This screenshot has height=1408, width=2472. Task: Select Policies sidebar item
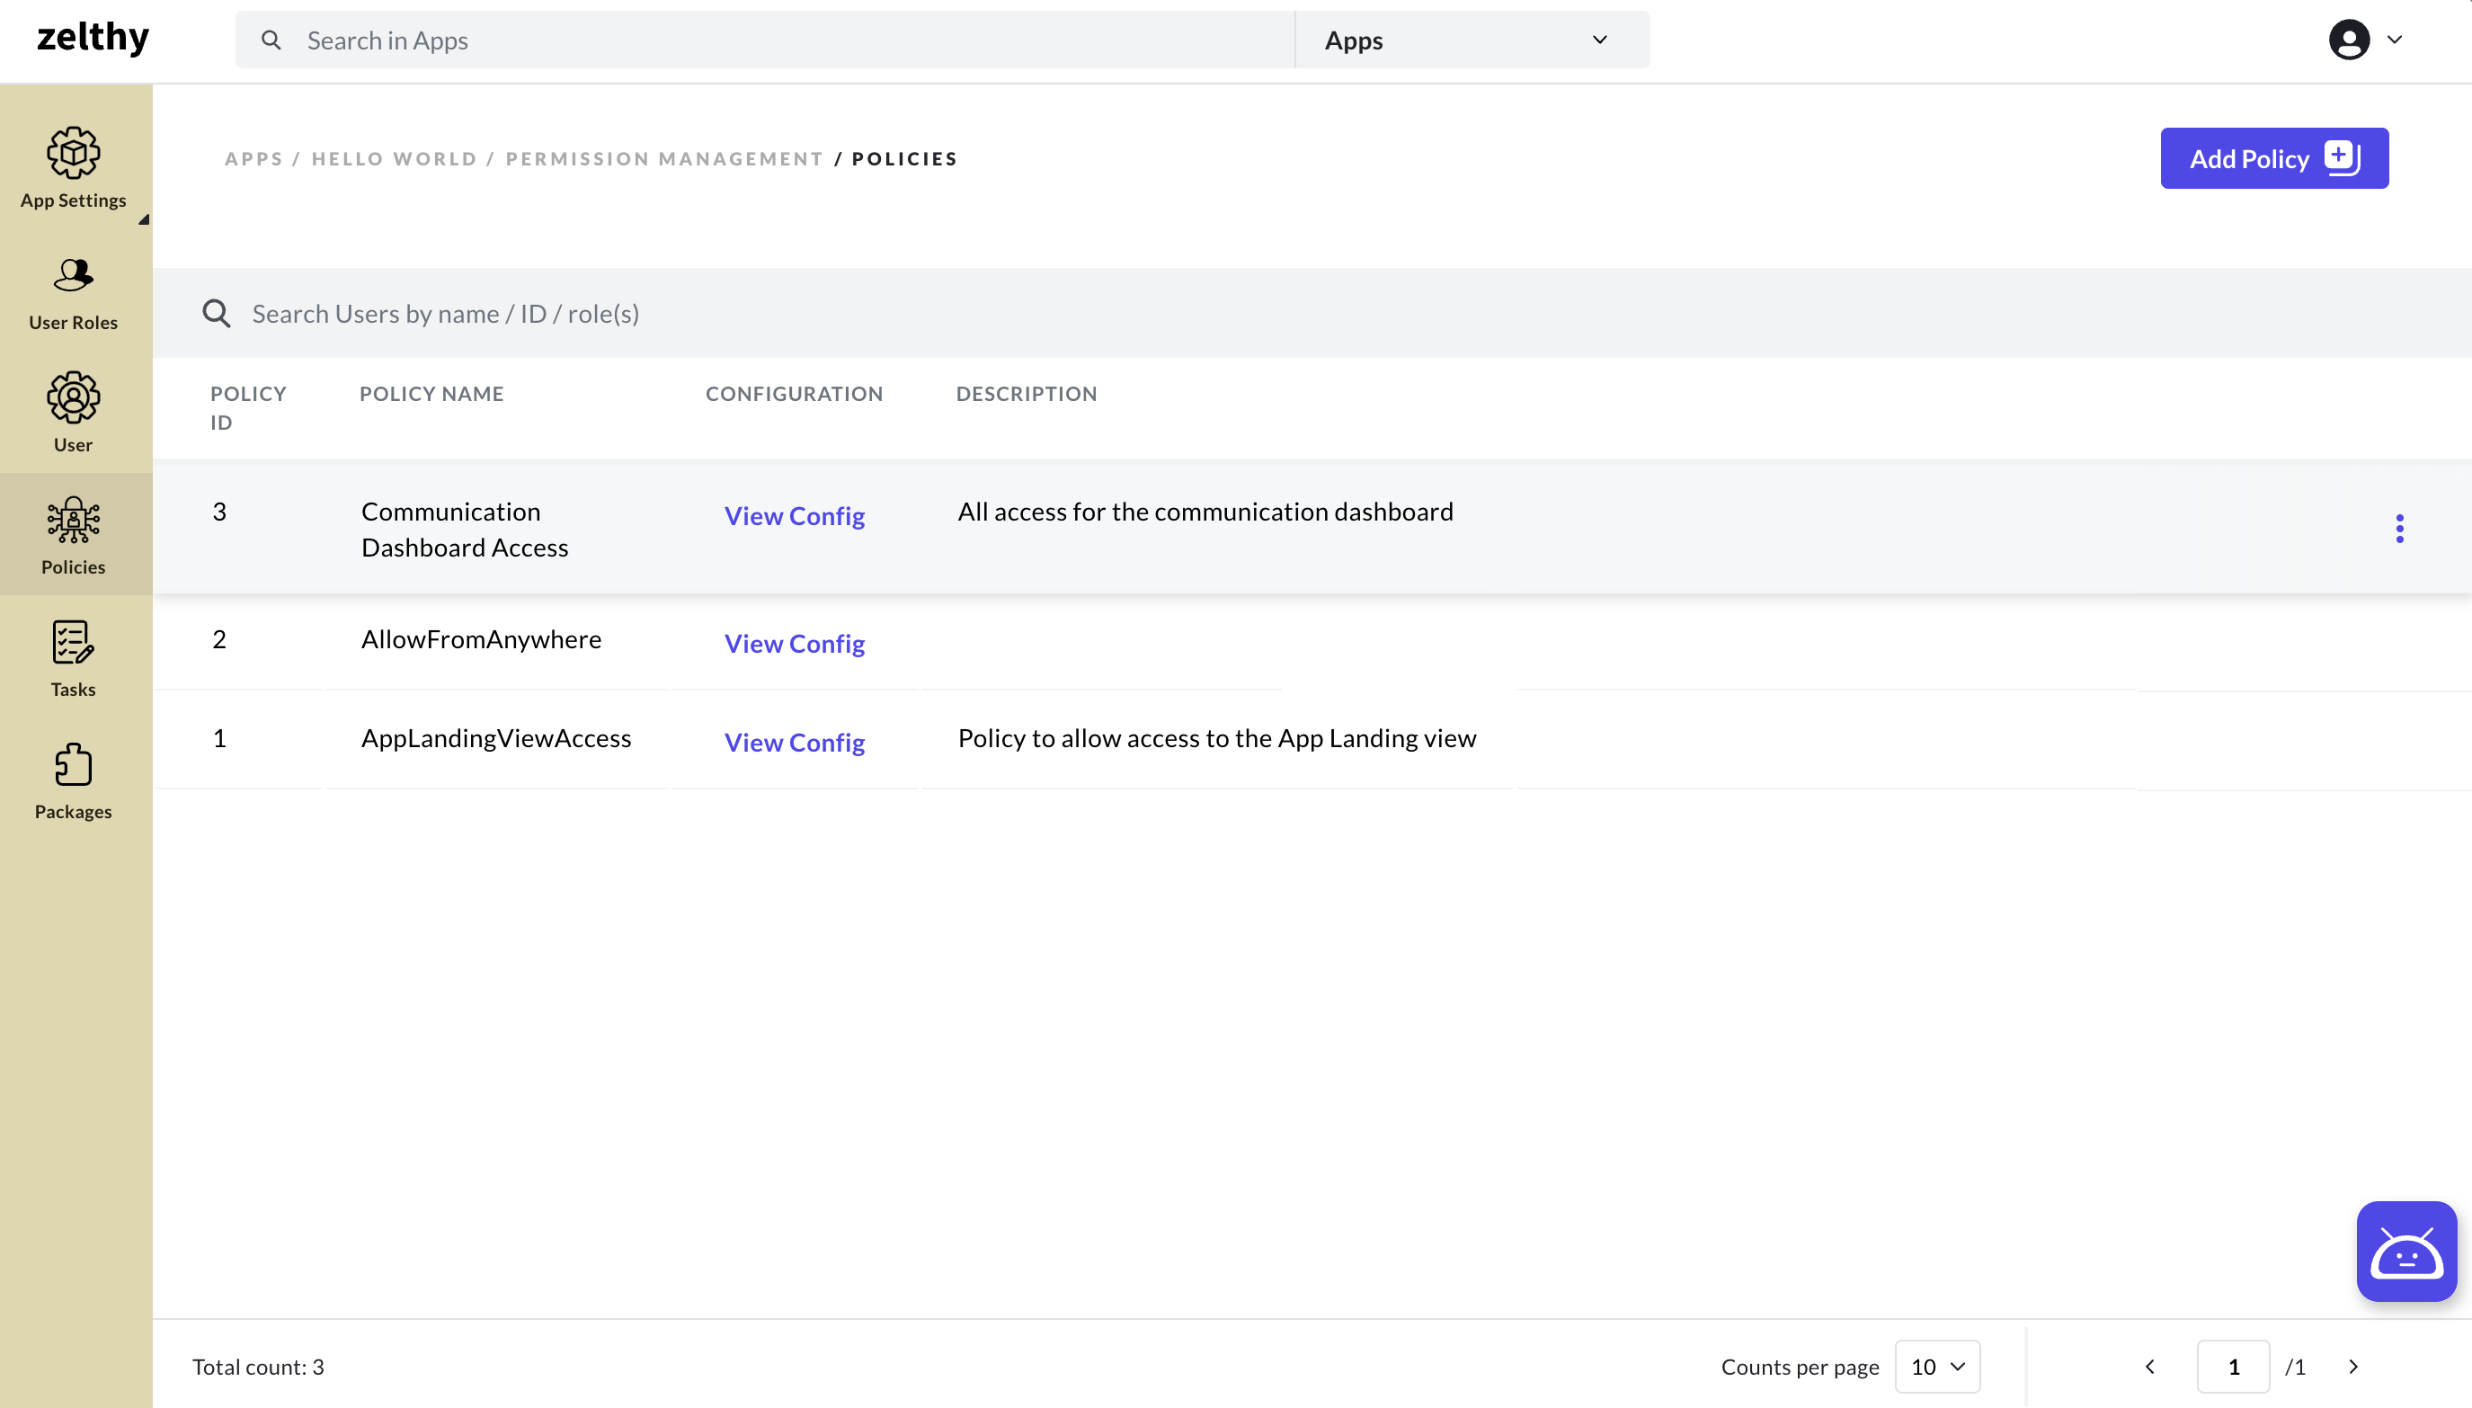(74, 535)
